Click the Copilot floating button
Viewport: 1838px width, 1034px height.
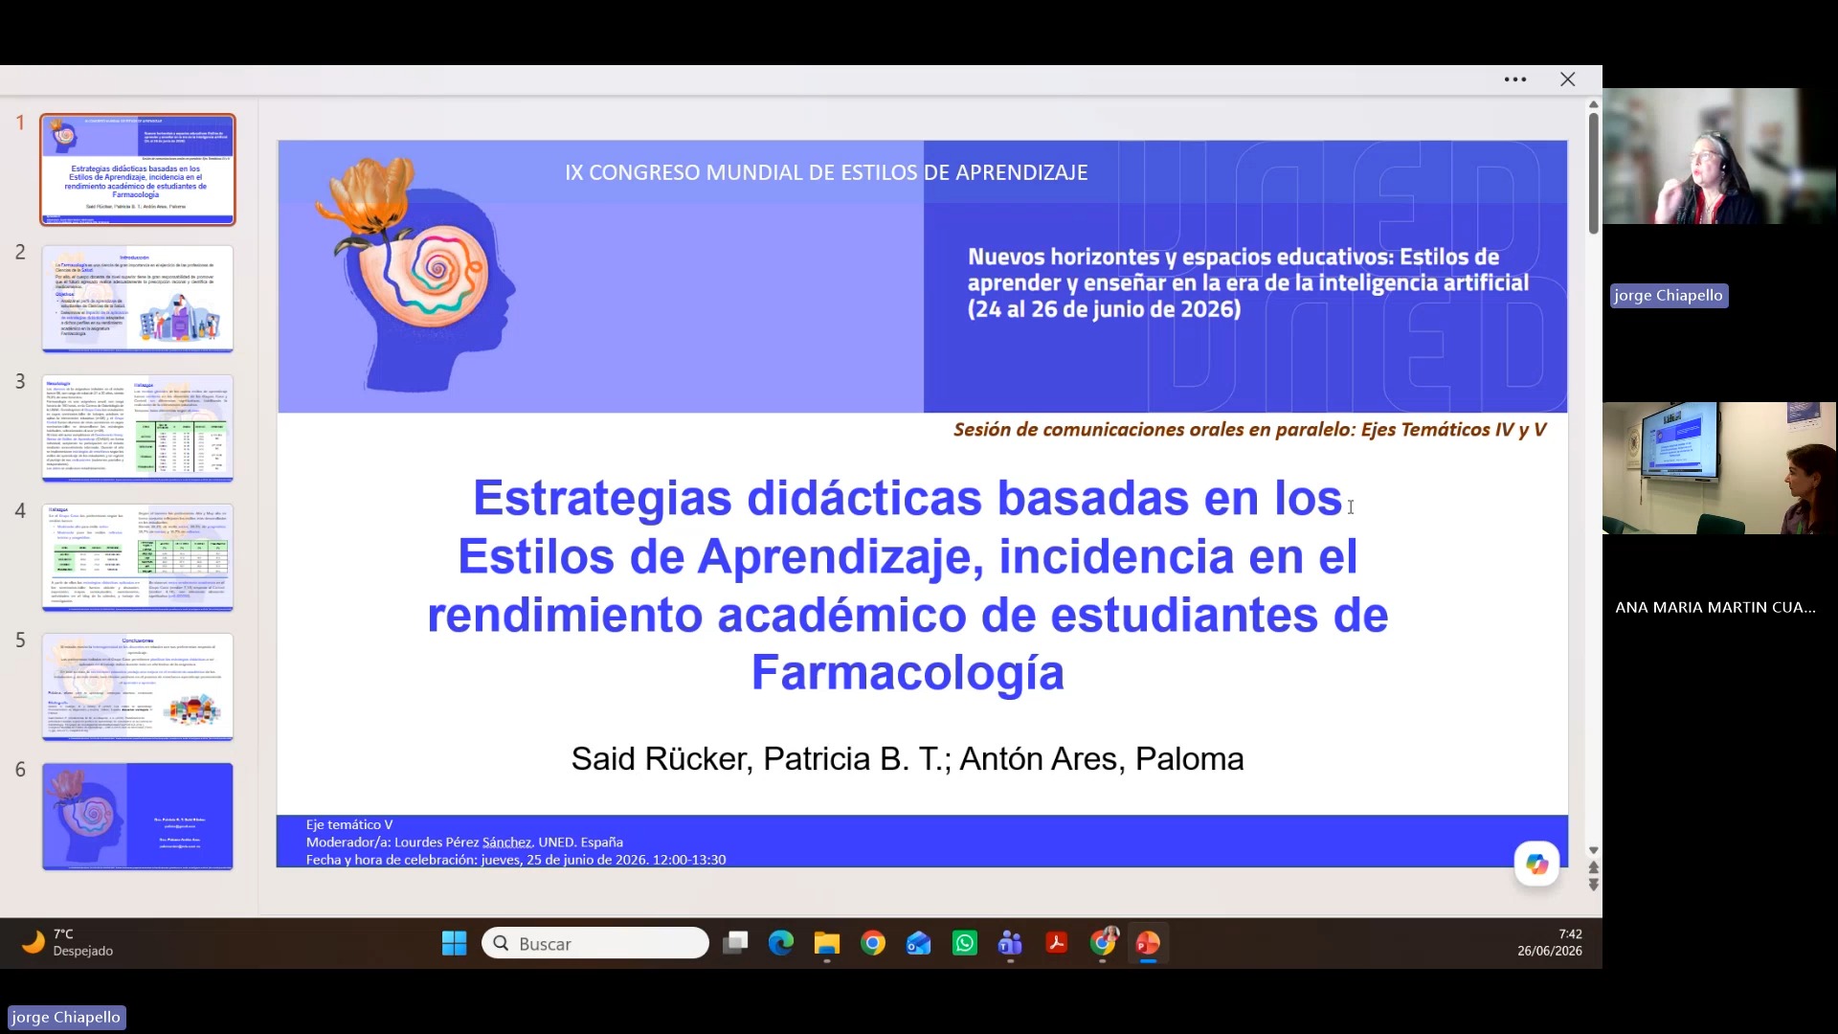[x=1536, y=865]
